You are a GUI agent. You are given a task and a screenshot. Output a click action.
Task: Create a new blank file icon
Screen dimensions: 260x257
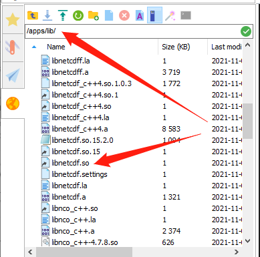[109, 15]
